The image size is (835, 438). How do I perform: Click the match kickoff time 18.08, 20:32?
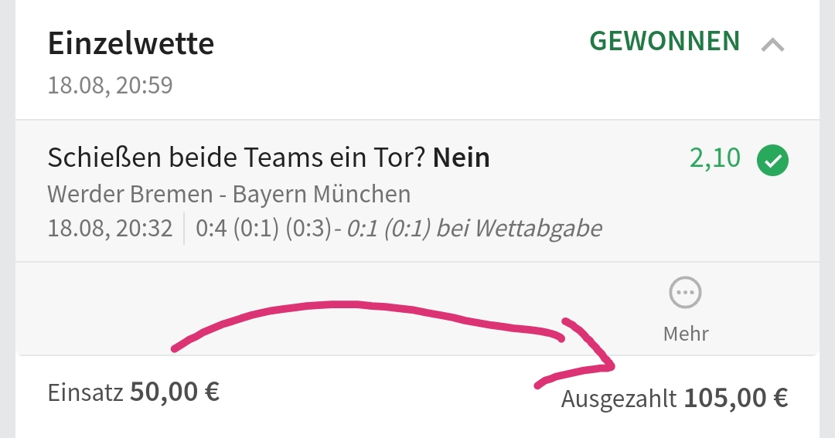110,229
